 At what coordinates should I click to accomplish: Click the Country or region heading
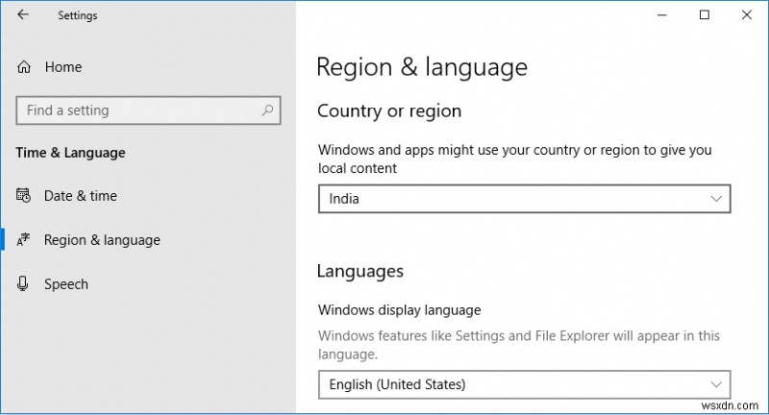coord(389,111)
